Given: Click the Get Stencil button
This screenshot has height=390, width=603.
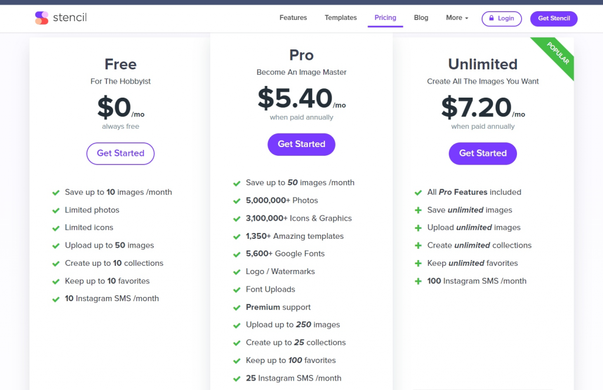Looking at the screenshot, I should [x=554, y=18].
